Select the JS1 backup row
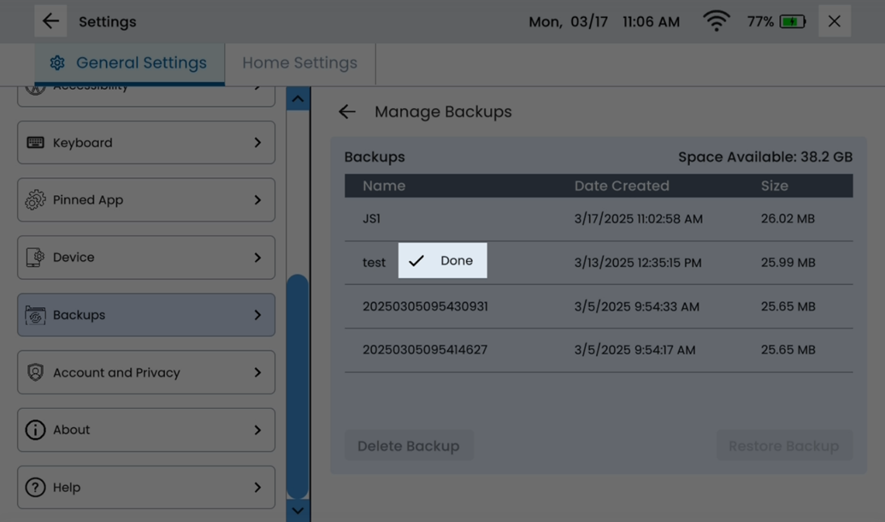This screenshot has width=885, height=522. pyautogui.click(x=598, y=219)
